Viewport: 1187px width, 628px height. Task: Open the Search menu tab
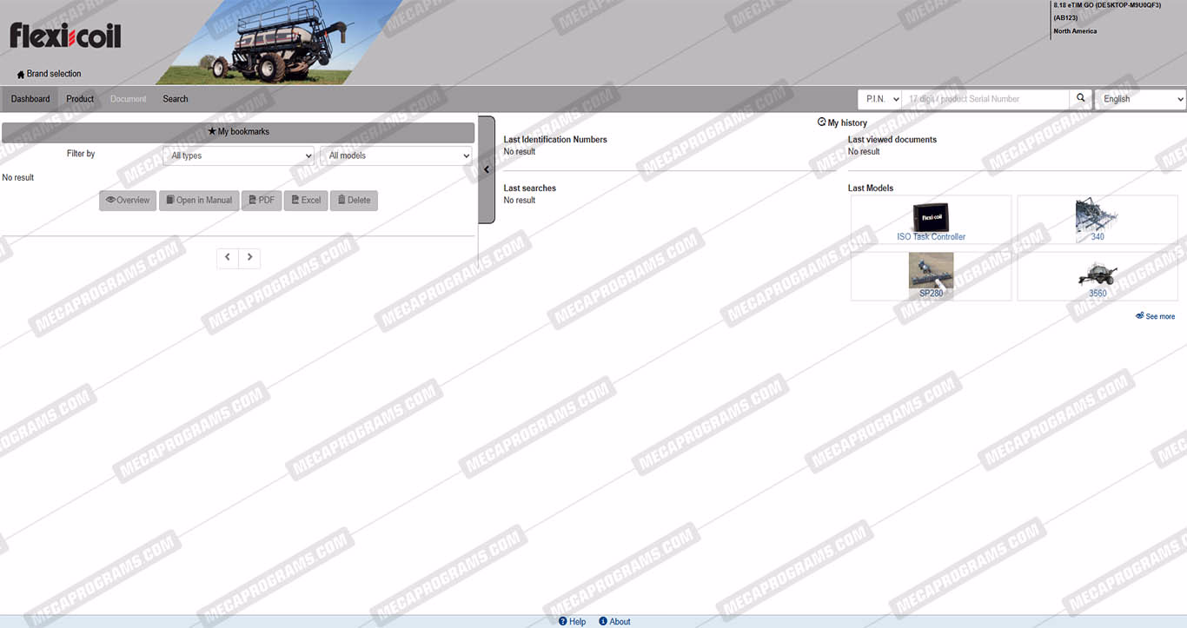176,99
